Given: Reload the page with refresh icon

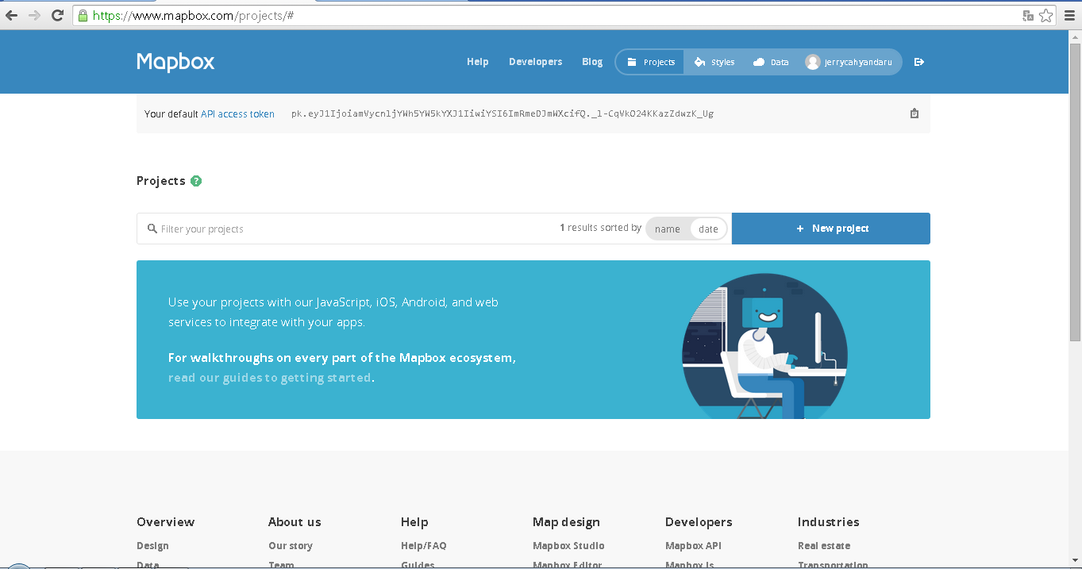Looking at the screenshot, I should point(57,15).
